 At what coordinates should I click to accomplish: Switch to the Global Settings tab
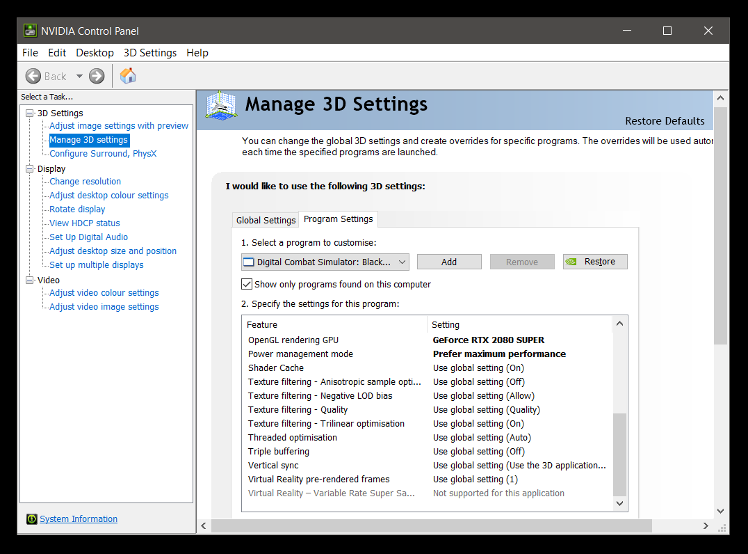(x=266, y=220)
